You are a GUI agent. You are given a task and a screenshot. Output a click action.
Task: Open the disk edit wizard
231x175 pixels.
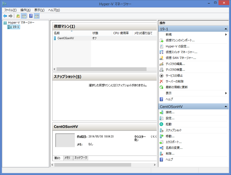[174, 64]
